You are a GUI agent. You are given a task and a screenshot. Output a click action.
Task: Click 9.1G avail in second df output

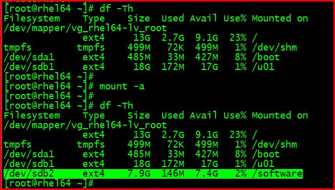pyautogui.click(x=206, y=135)
